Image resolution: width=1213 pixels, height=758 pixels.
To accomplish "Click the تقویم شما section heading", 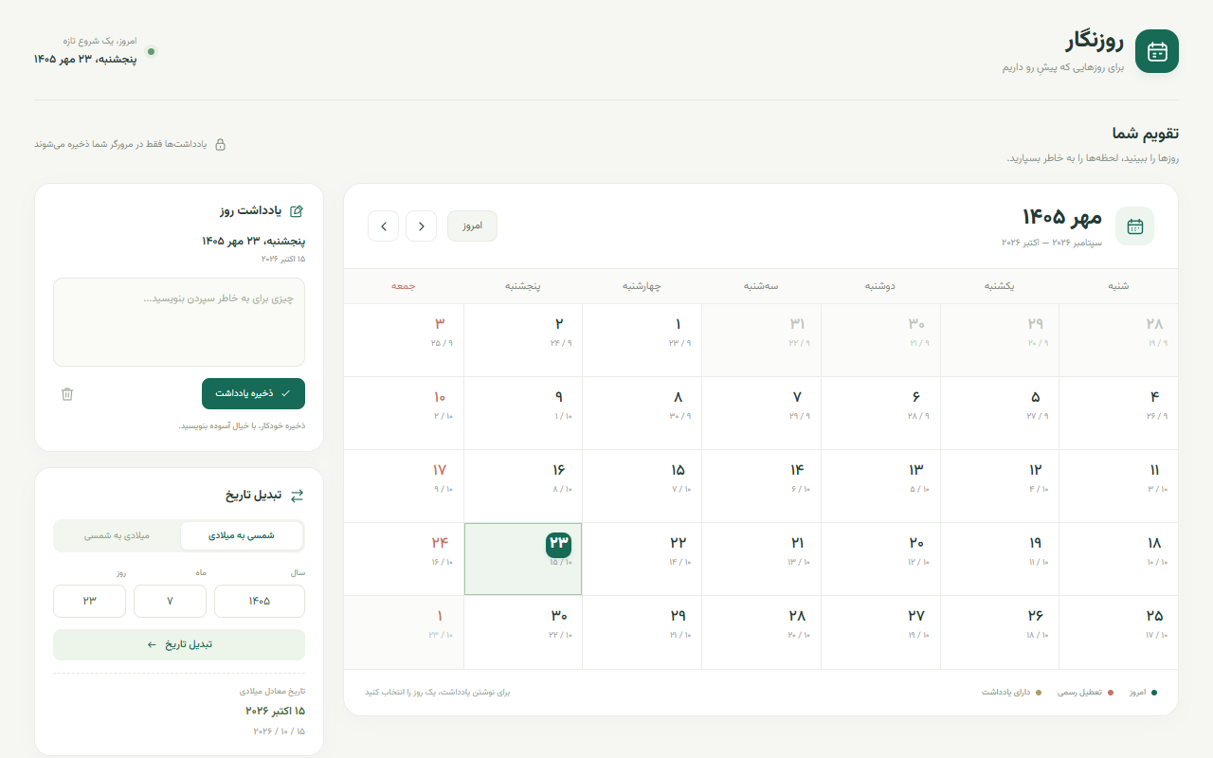I will pyautogui.click(x=1146, y=134).
